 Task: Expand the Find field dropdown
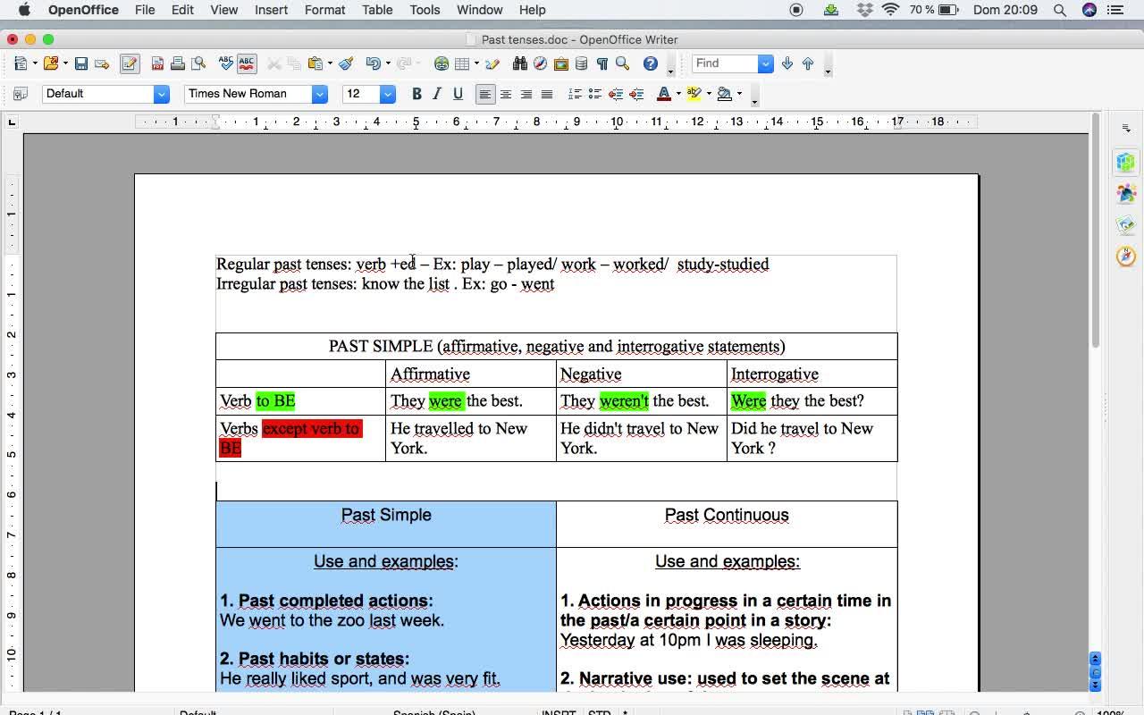point(766,63)
